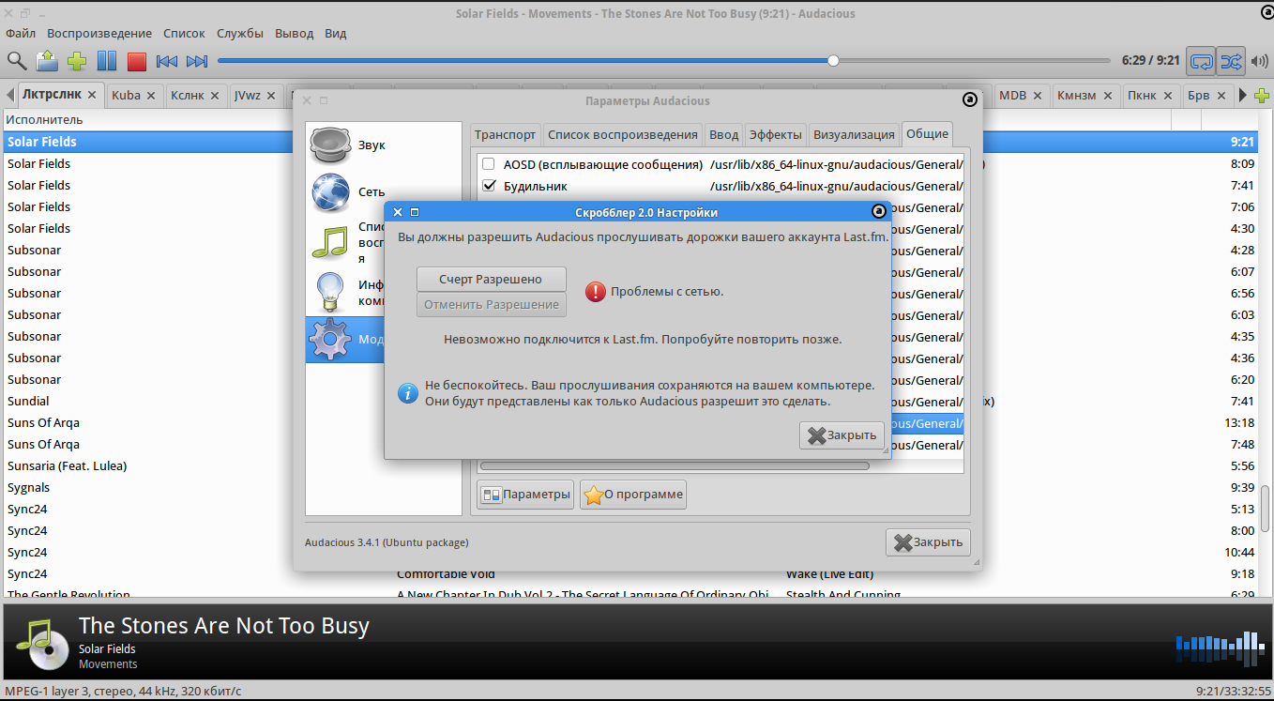
Task: Skip to the previous track
Action: click(x=167, y=61)
